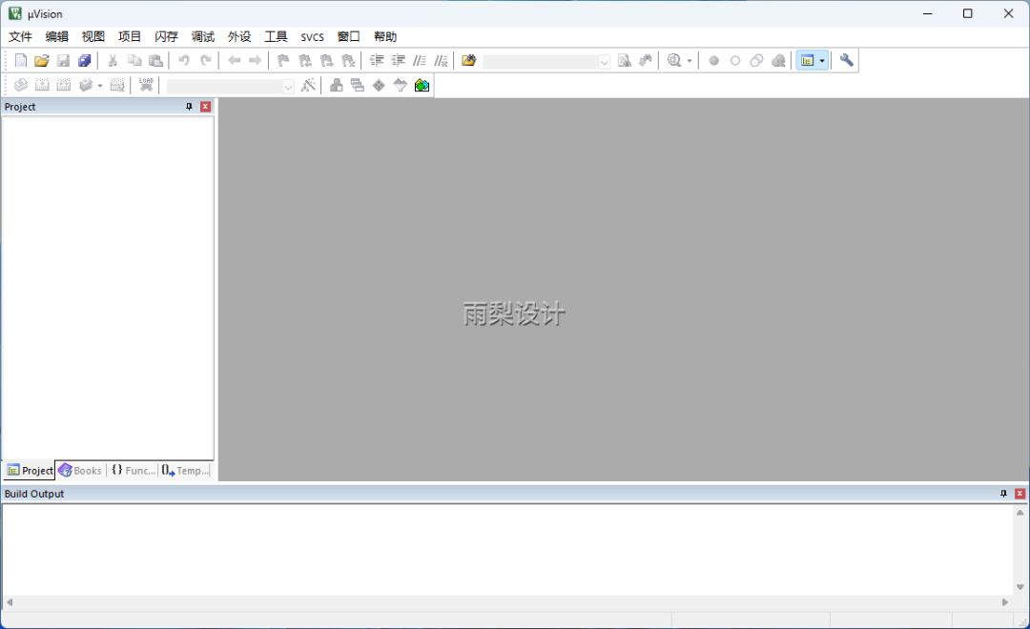Screen dimensions: 1030x629
Task: Select the Functions tab at panel bottom
Action: tap(132, 470)
